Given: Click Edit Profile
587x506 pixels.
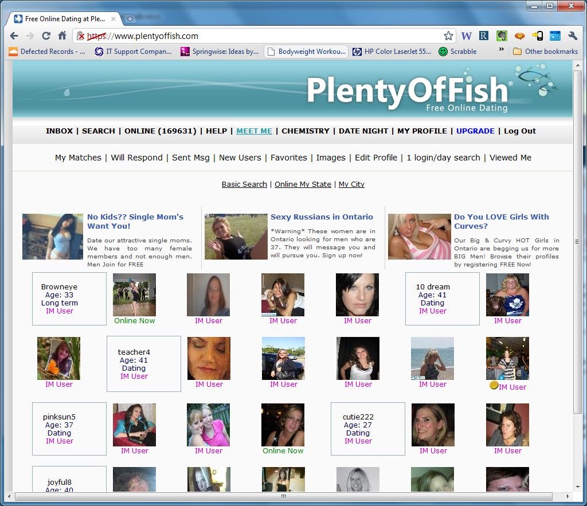Looking at the screenshot, I should coord(376,158).
